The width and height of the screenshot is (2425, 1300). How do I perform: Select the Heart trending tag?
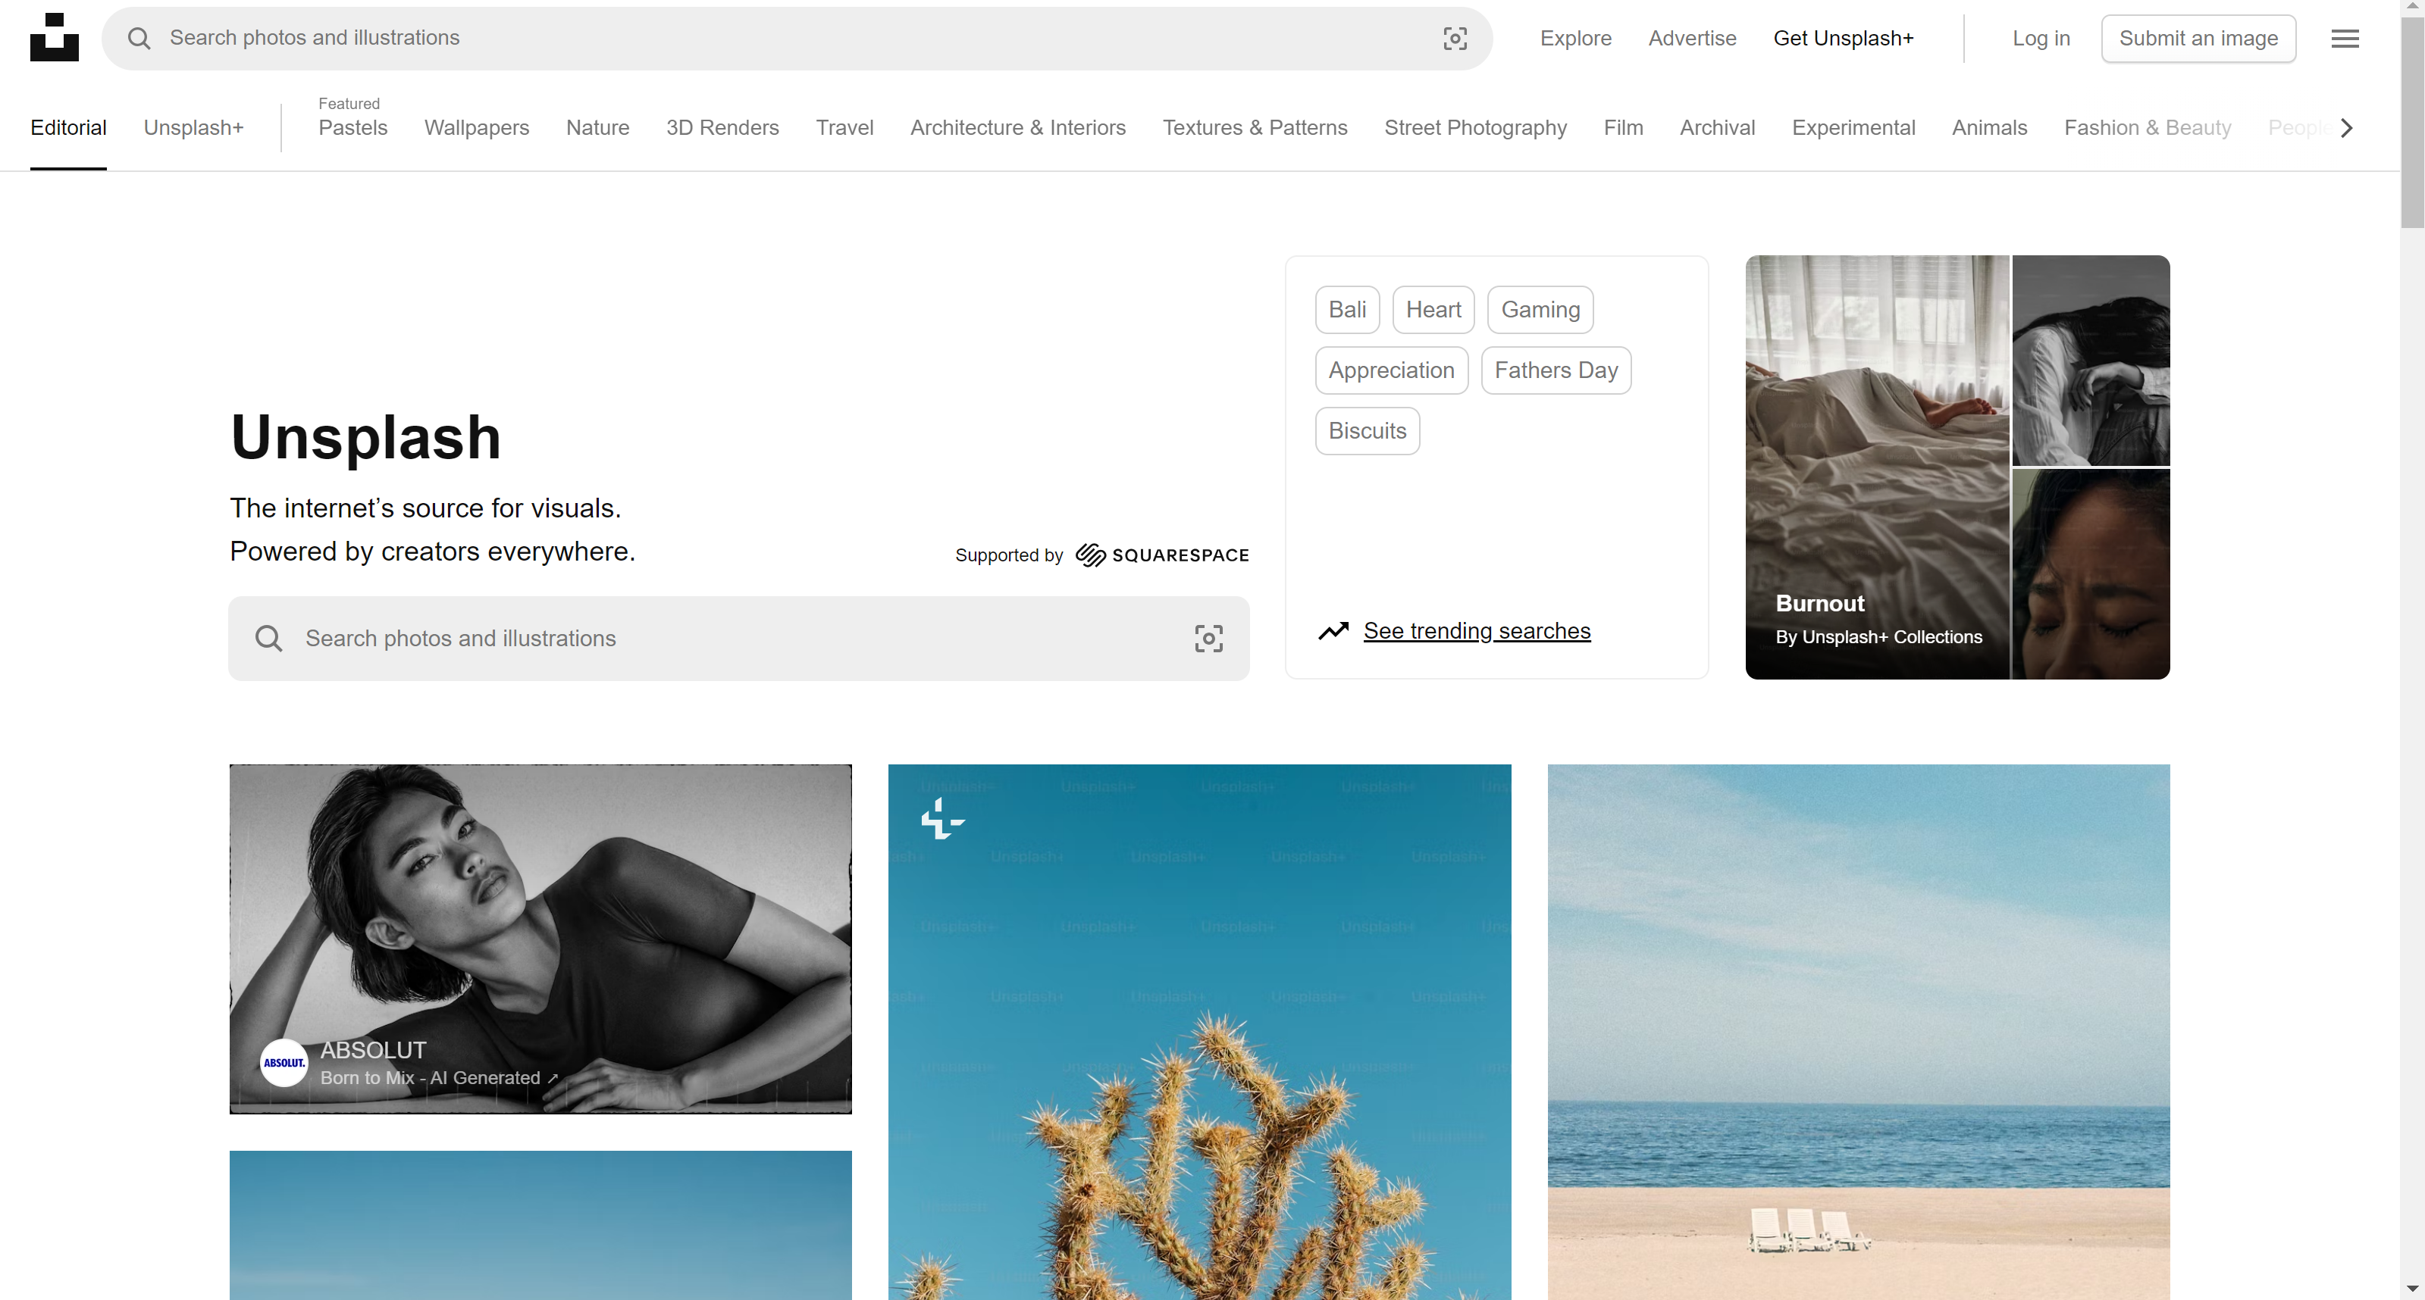[1433, 310]
